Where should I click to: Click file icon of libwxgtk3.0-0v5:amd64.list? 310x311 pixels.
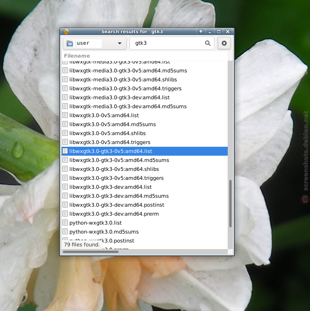click(65, 115)
